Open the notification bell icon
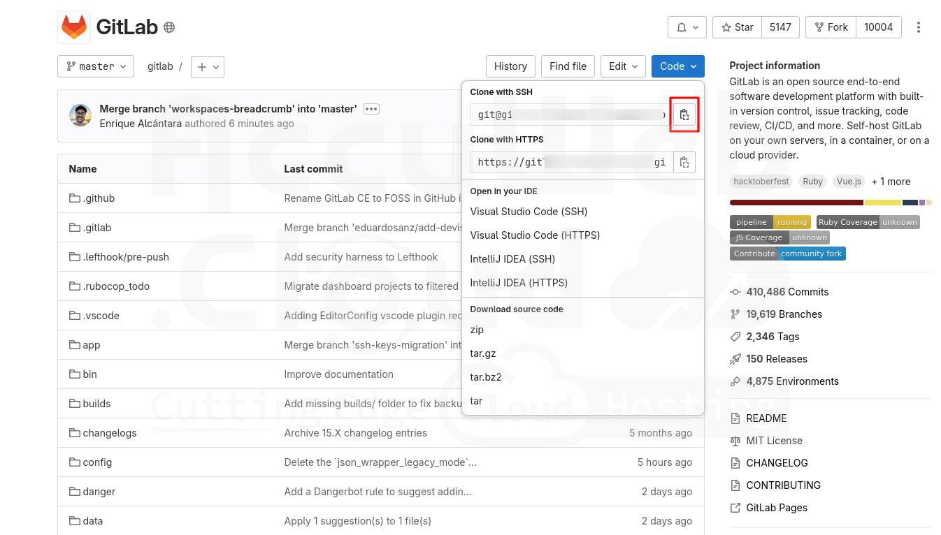Image resolution: width=941 pixels, height=535 pixels. click(682, 27)
